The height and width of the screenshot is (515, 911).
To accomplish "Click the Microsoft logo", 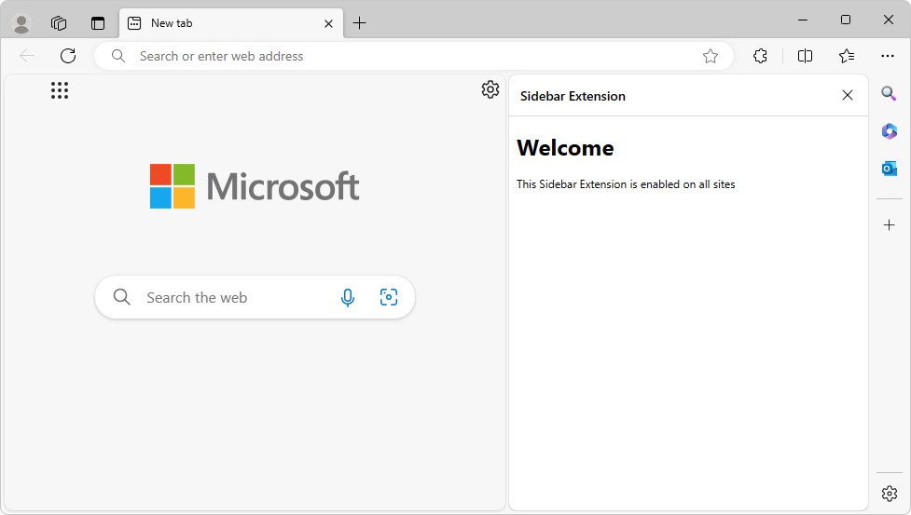I will 255,186.
